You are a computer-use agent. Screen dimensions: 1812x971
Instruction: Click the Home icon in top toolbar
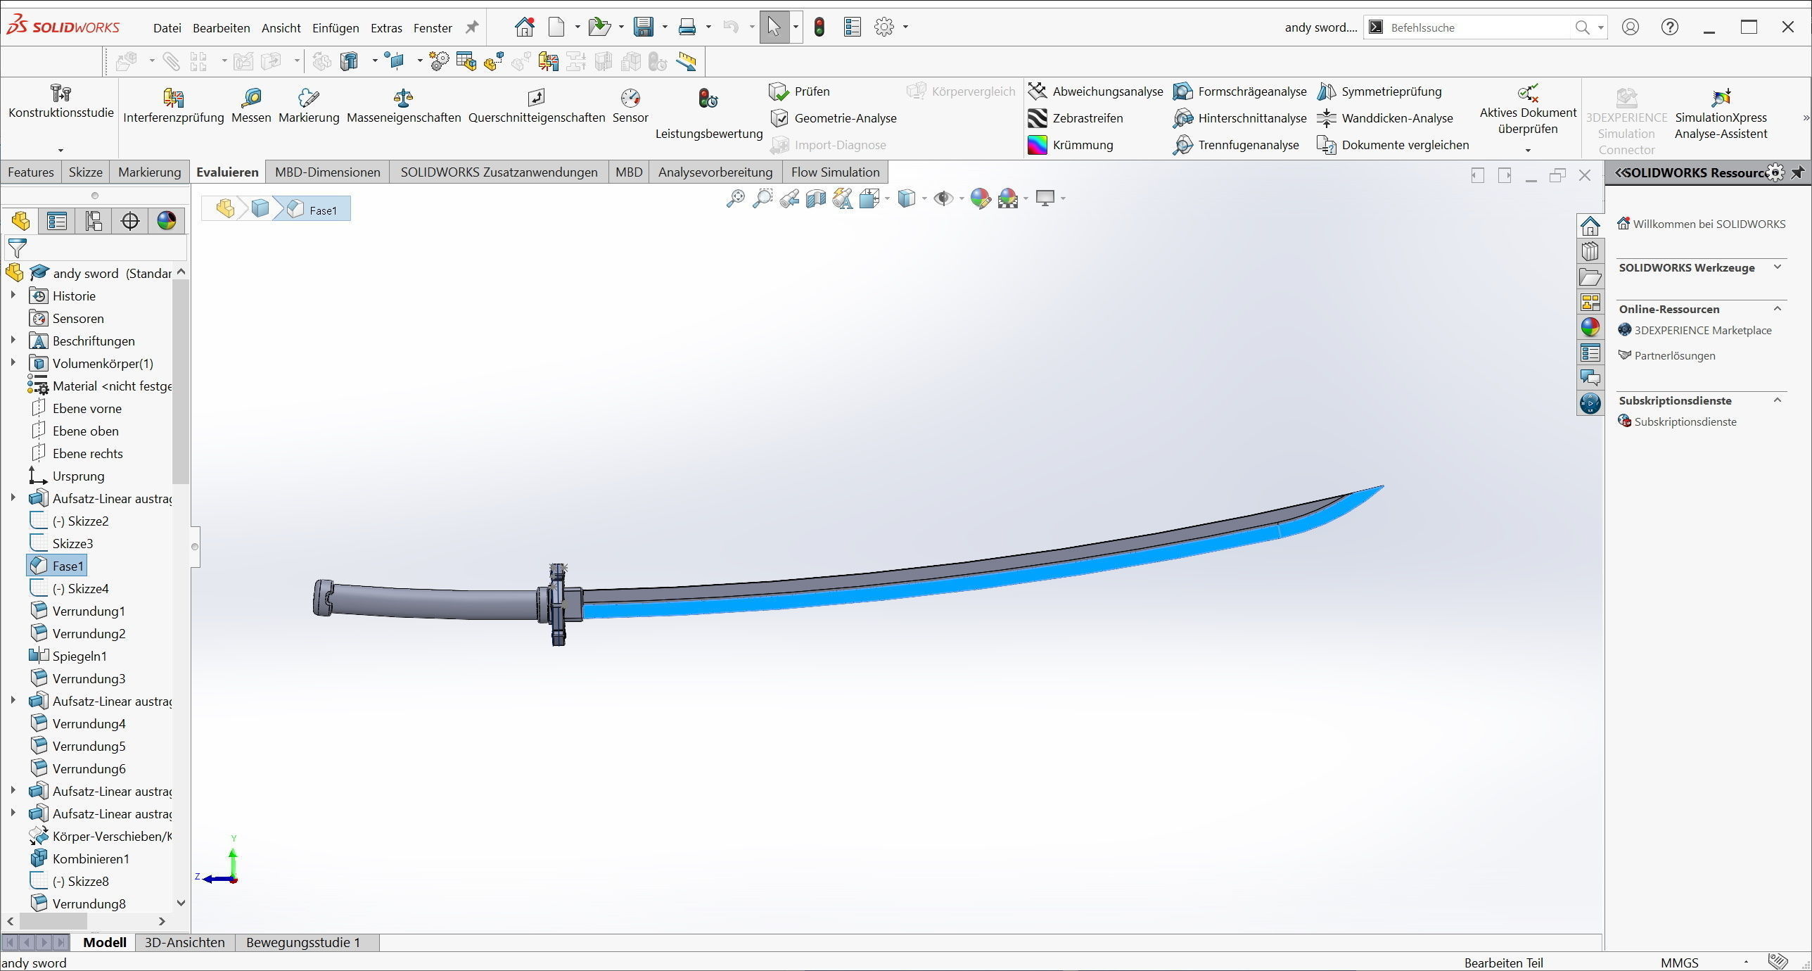pyautogui.click(x=524, y=27)
